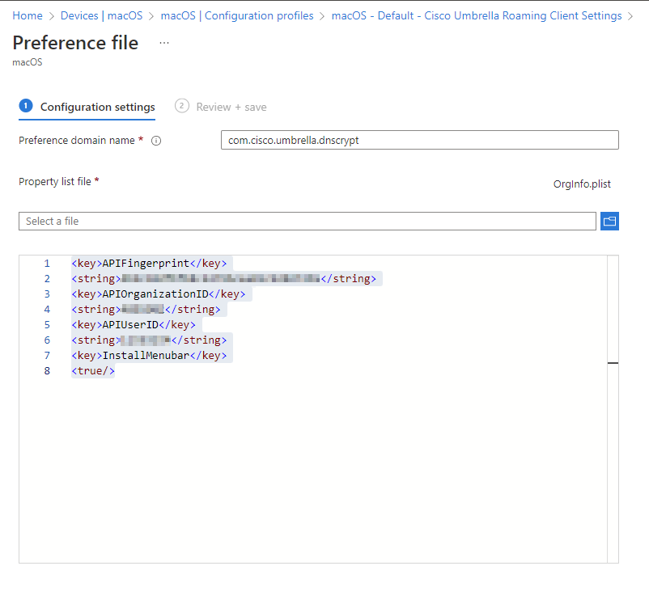
Task: Click the Select a file input
Action: click(308, 222)
